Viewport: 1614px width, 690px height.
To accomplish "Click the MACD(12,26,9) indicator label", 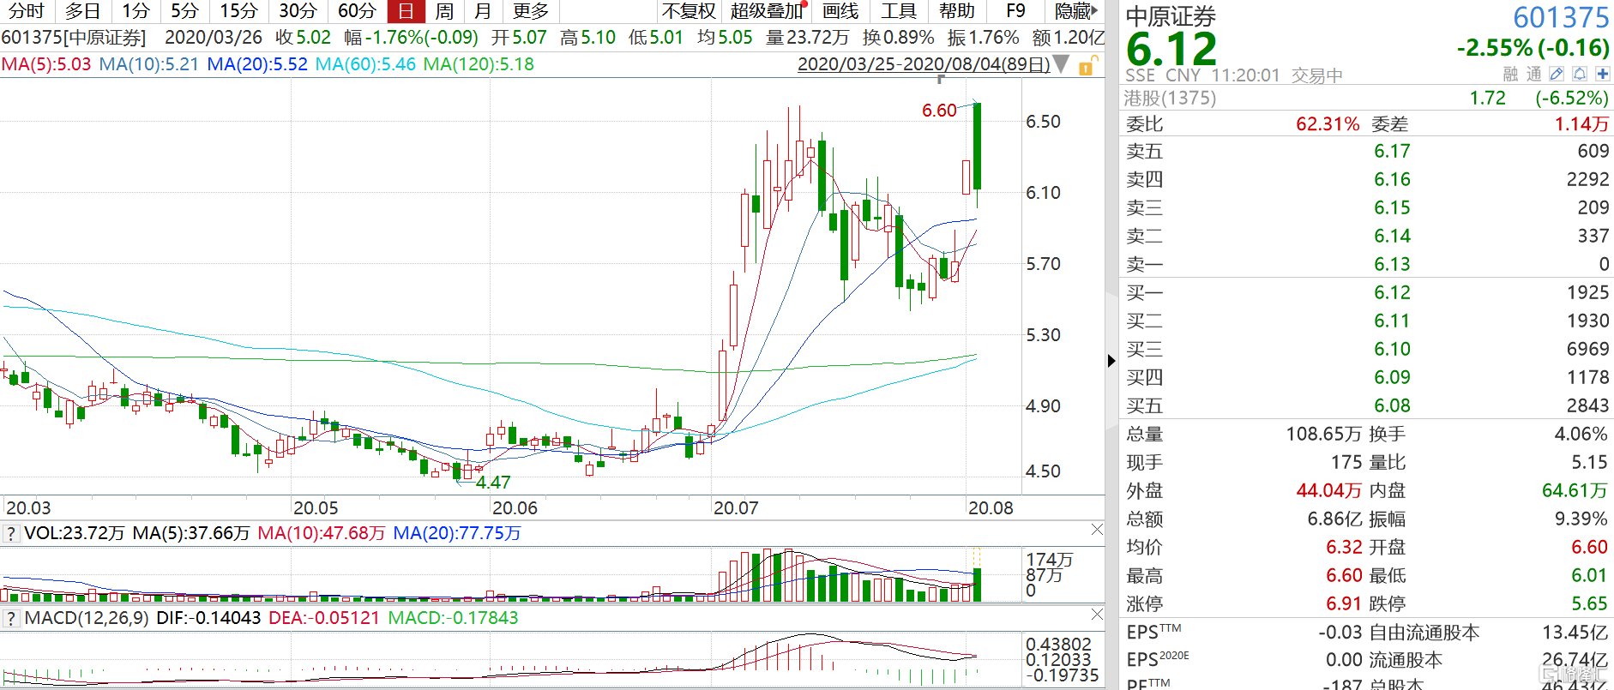I will (x=87, y=618).
